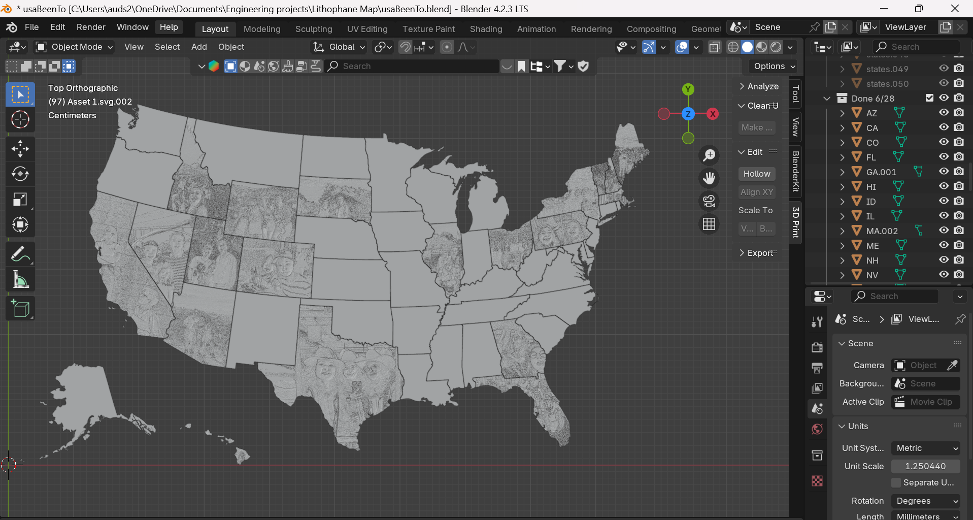Activate the Measure tool

coord(20,279)
